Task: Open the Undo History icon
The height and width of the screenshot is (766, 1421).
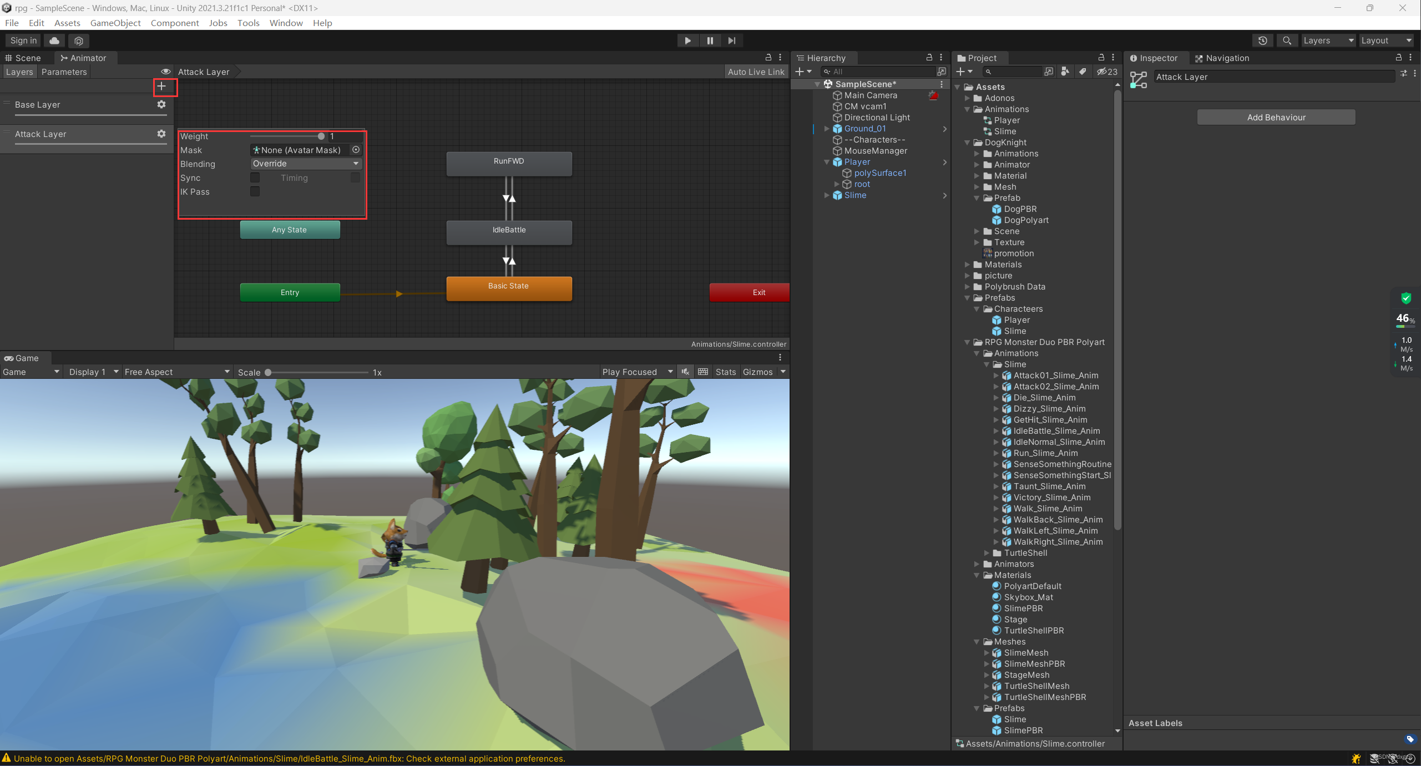Action: tap(1263, 40)
